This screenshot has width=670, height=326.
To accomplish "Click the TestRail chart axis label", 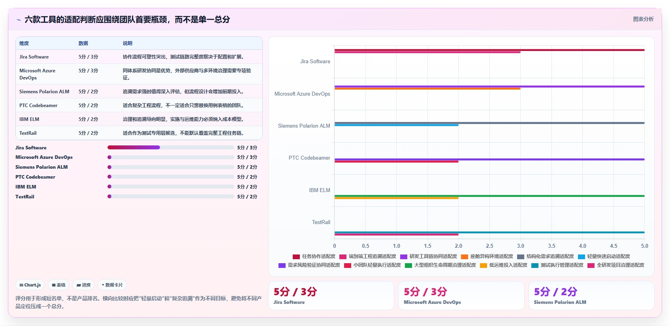I will [x=321, y=222].
